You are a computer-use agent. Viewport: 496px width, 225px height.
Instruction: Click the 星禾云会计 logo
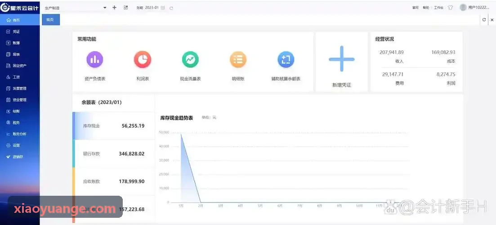20,8
